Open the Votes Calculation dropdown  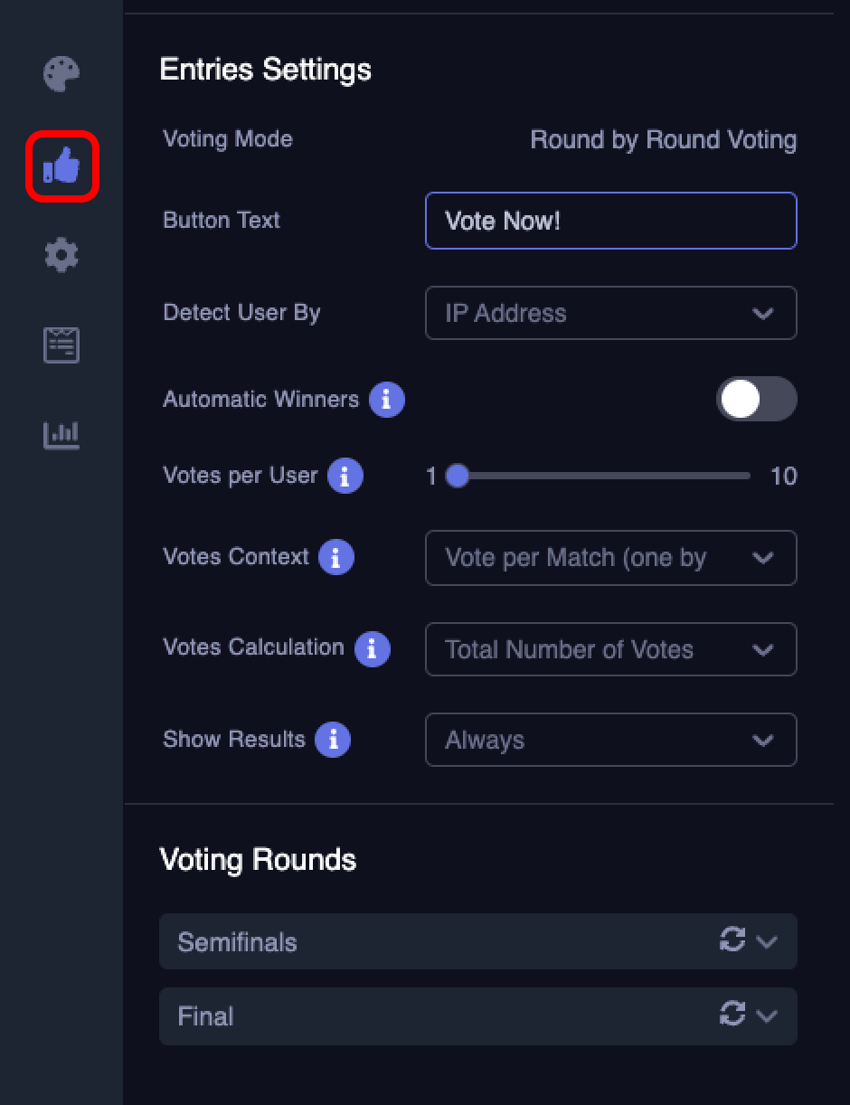pyautogui.click(x=611, y=649)
